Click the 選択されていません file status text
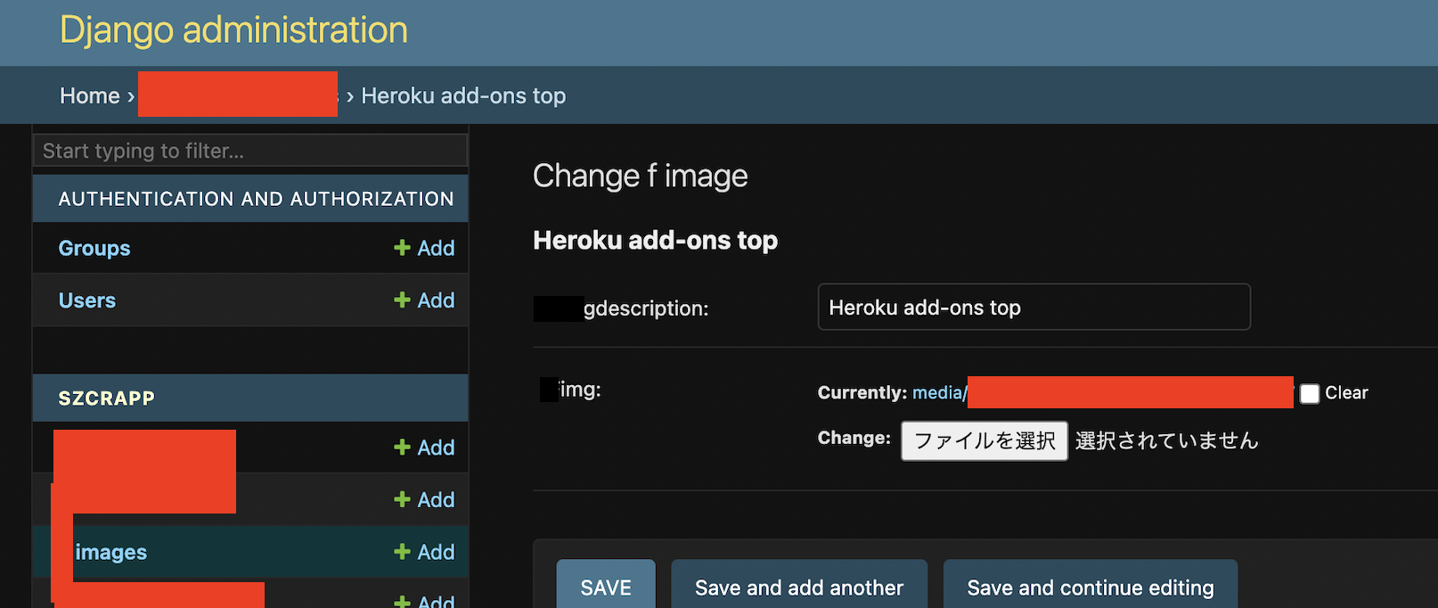 point(1166,440)
